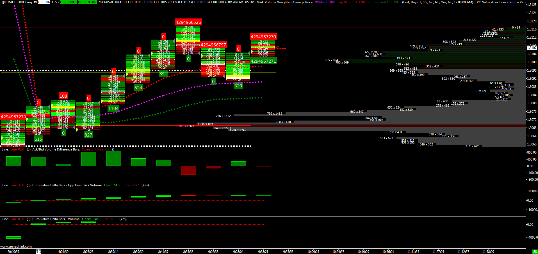Select the red 4294967273 bar label
This screenshot has width=538, height=254.
[13, 117]
